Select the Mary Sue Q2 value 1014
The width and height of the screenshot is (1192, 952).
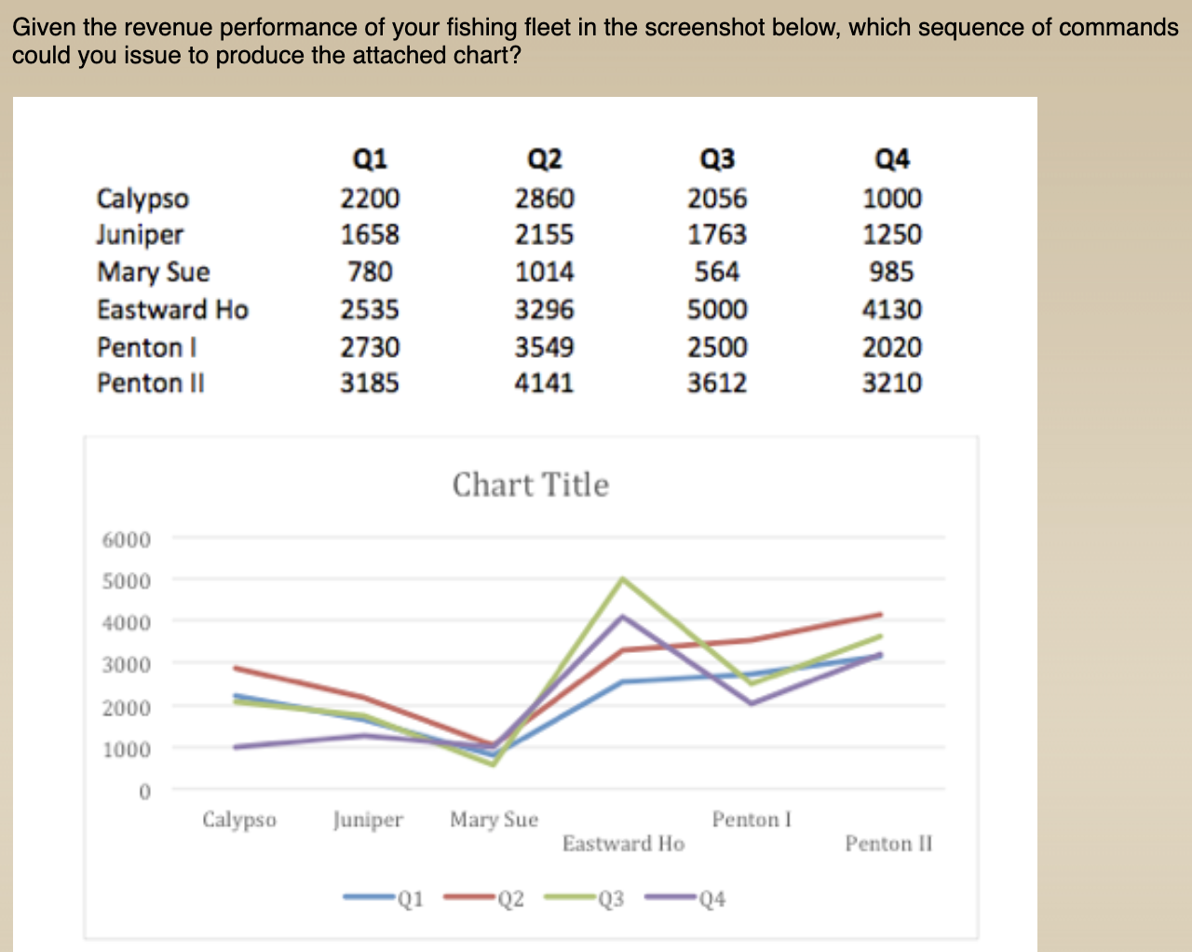[x=545, y=272]
